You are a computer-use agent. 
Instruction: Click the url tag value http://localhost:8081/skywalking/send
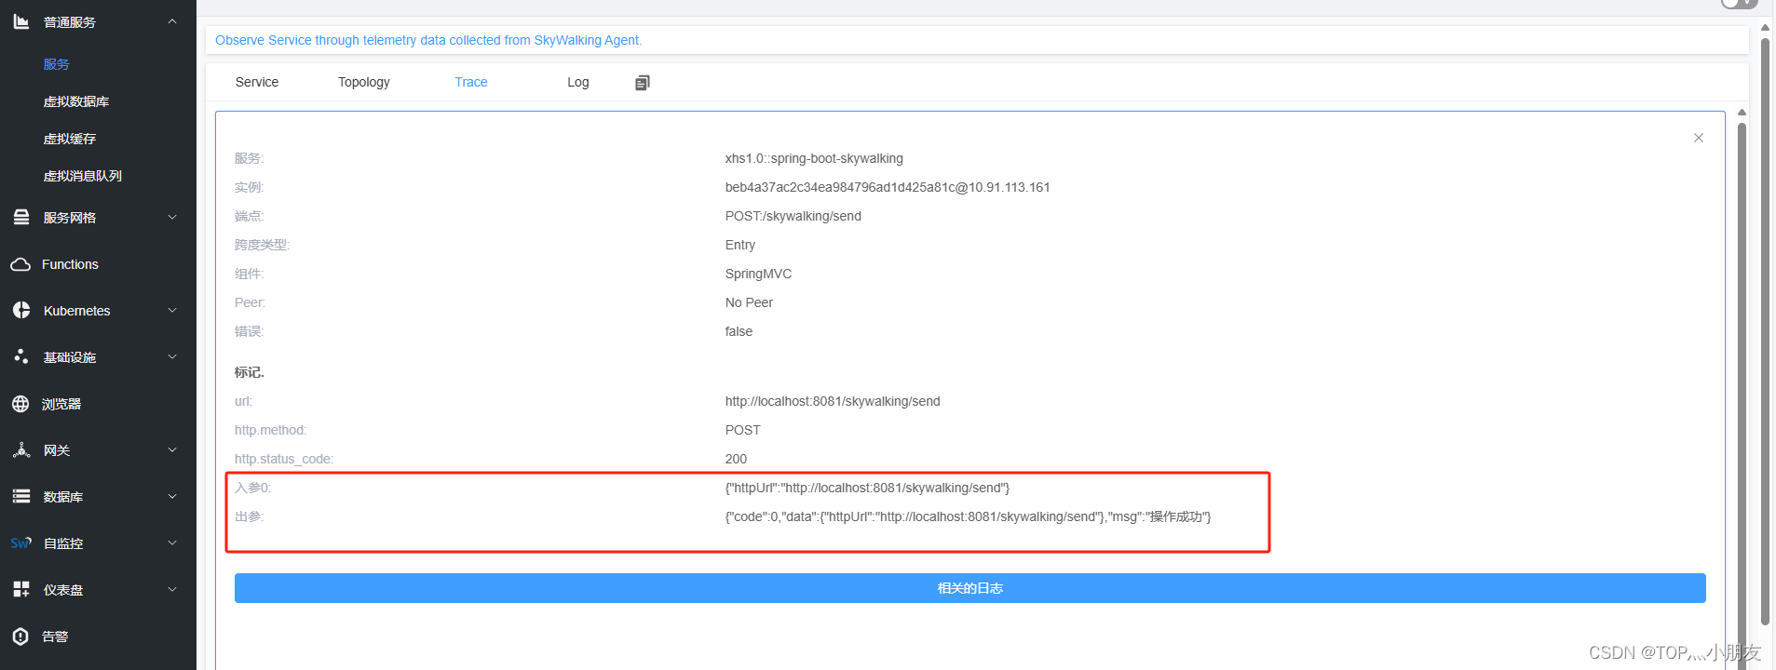coord(833,401)
